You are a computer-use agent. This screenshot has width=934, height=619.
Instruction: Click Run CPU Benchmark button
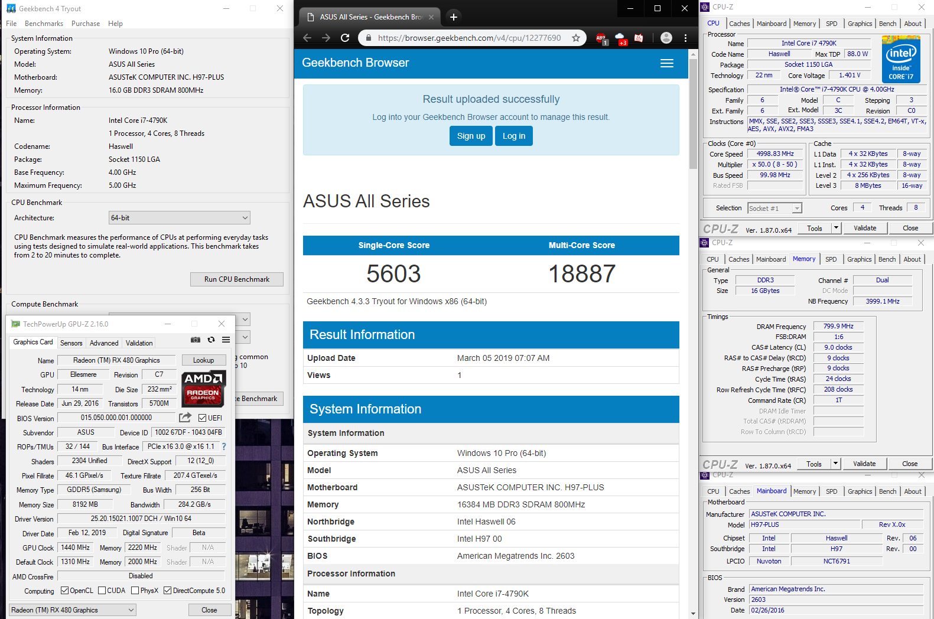(x=237, y=279)
